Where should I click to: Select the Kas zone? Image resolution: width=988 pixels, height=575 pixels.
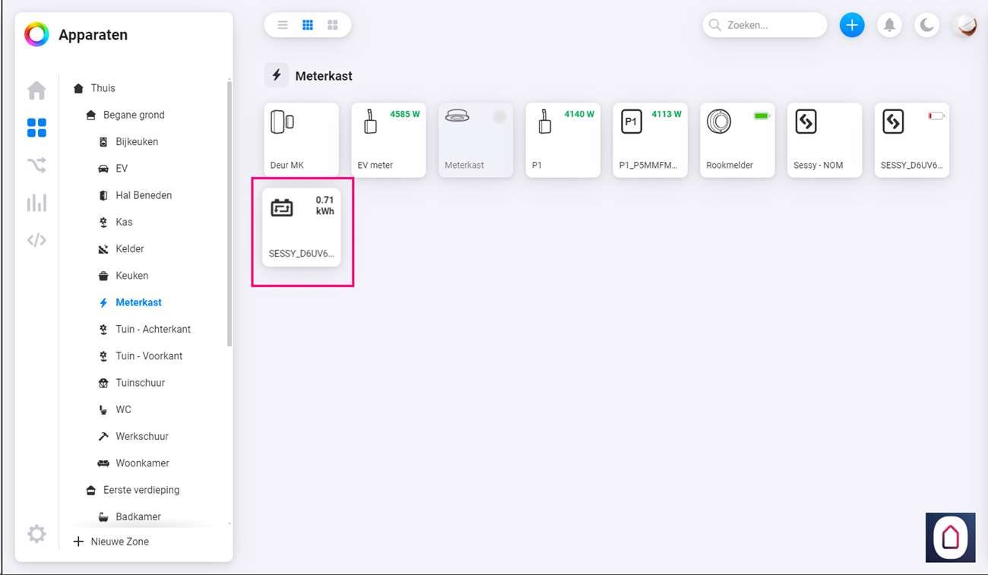tap(124, 222)
